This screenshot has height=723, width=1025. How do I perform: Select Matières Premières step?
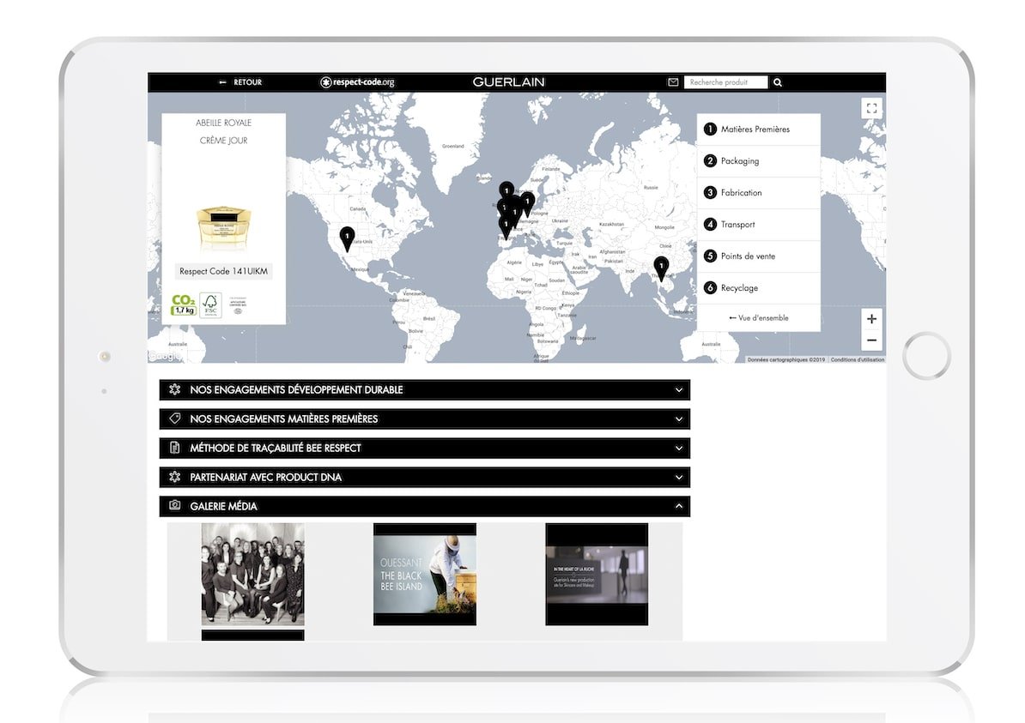[758, 130]
